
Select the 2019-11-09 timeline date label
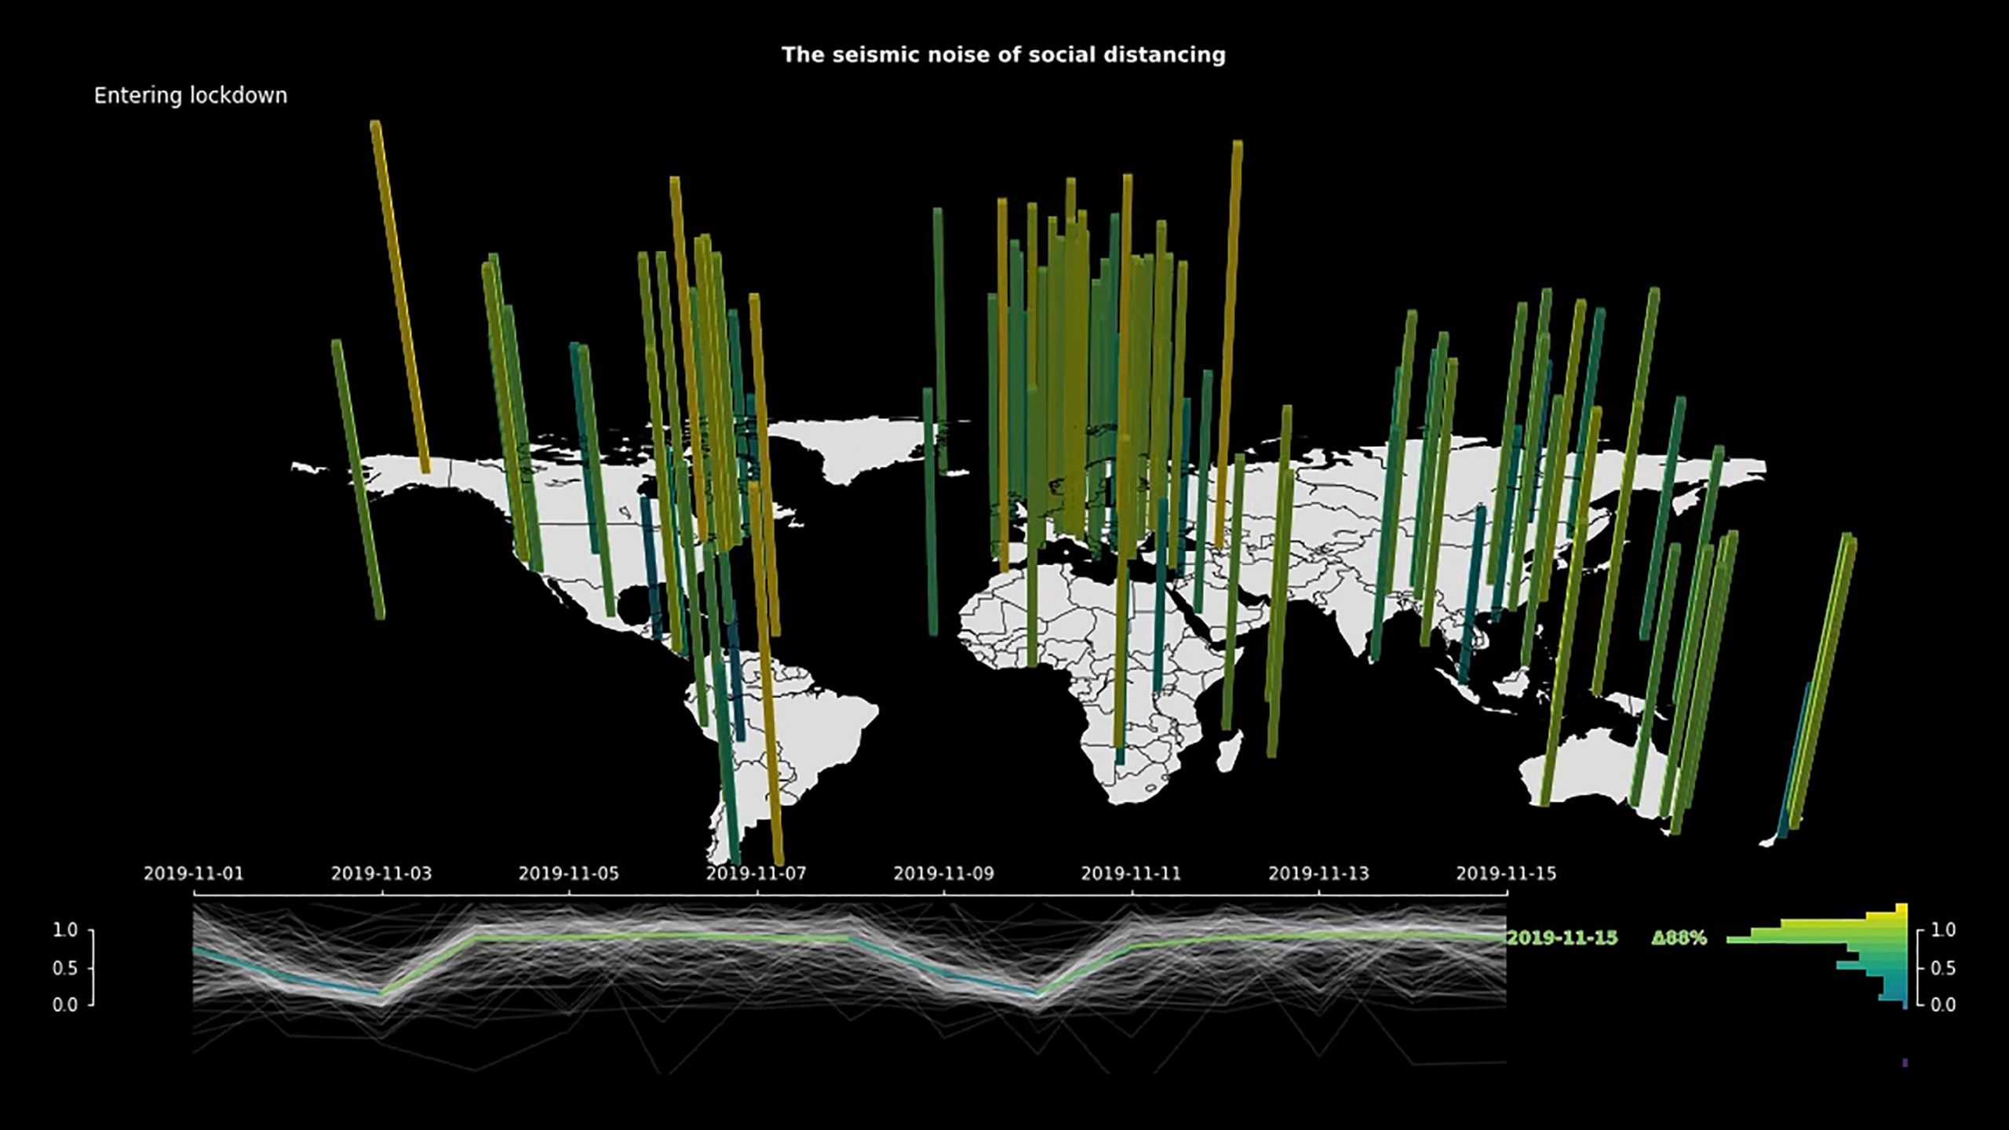tap(943, 873)
